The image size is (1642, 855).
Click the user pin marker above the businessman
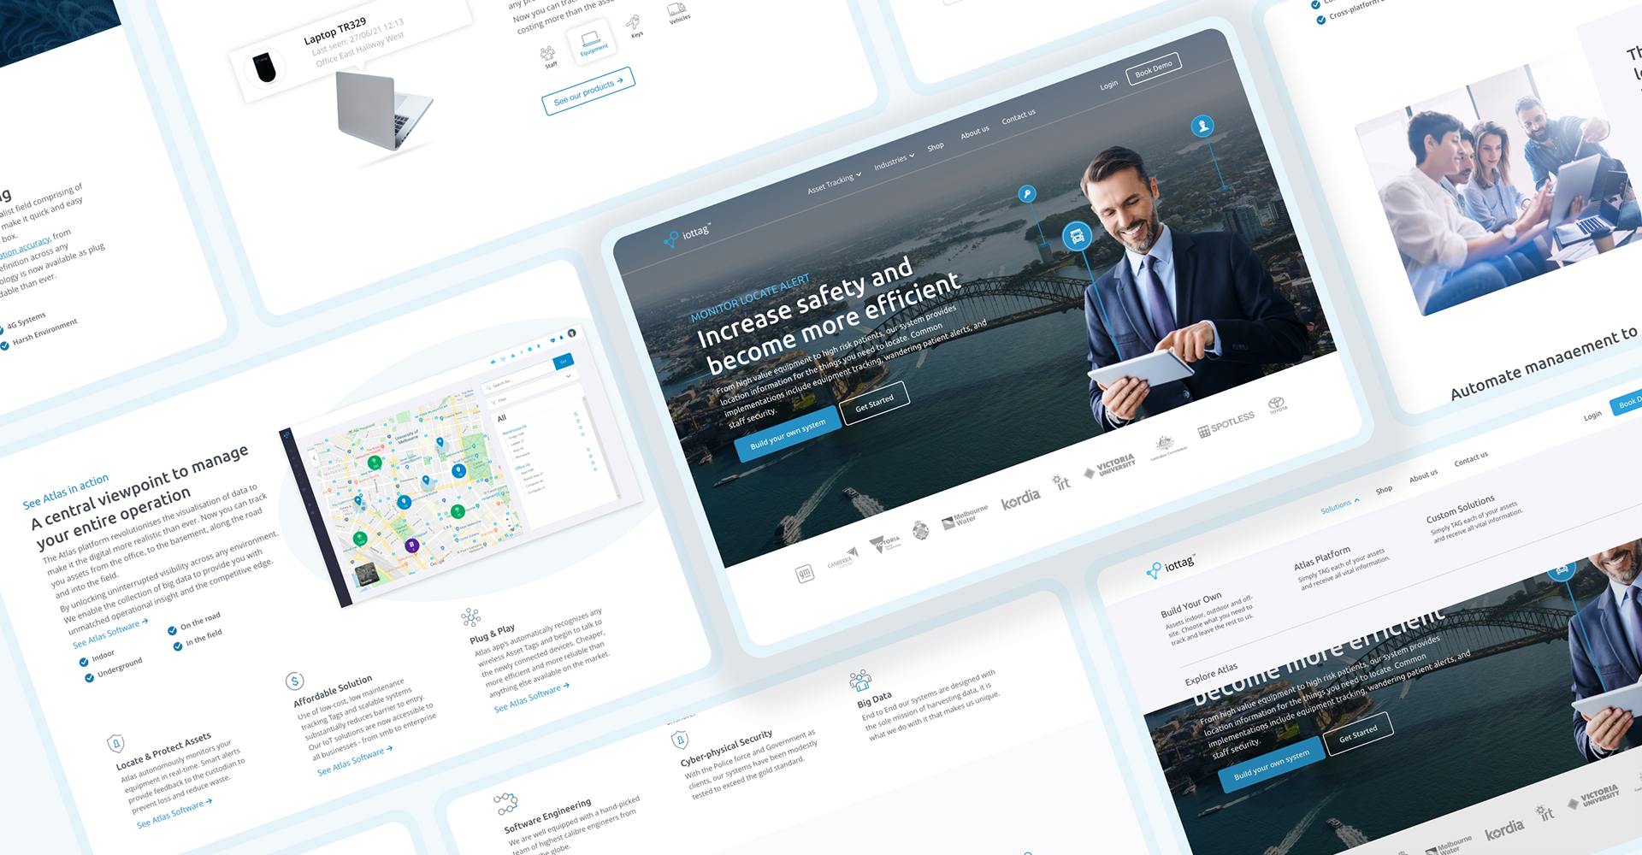tap(1202, 127)
